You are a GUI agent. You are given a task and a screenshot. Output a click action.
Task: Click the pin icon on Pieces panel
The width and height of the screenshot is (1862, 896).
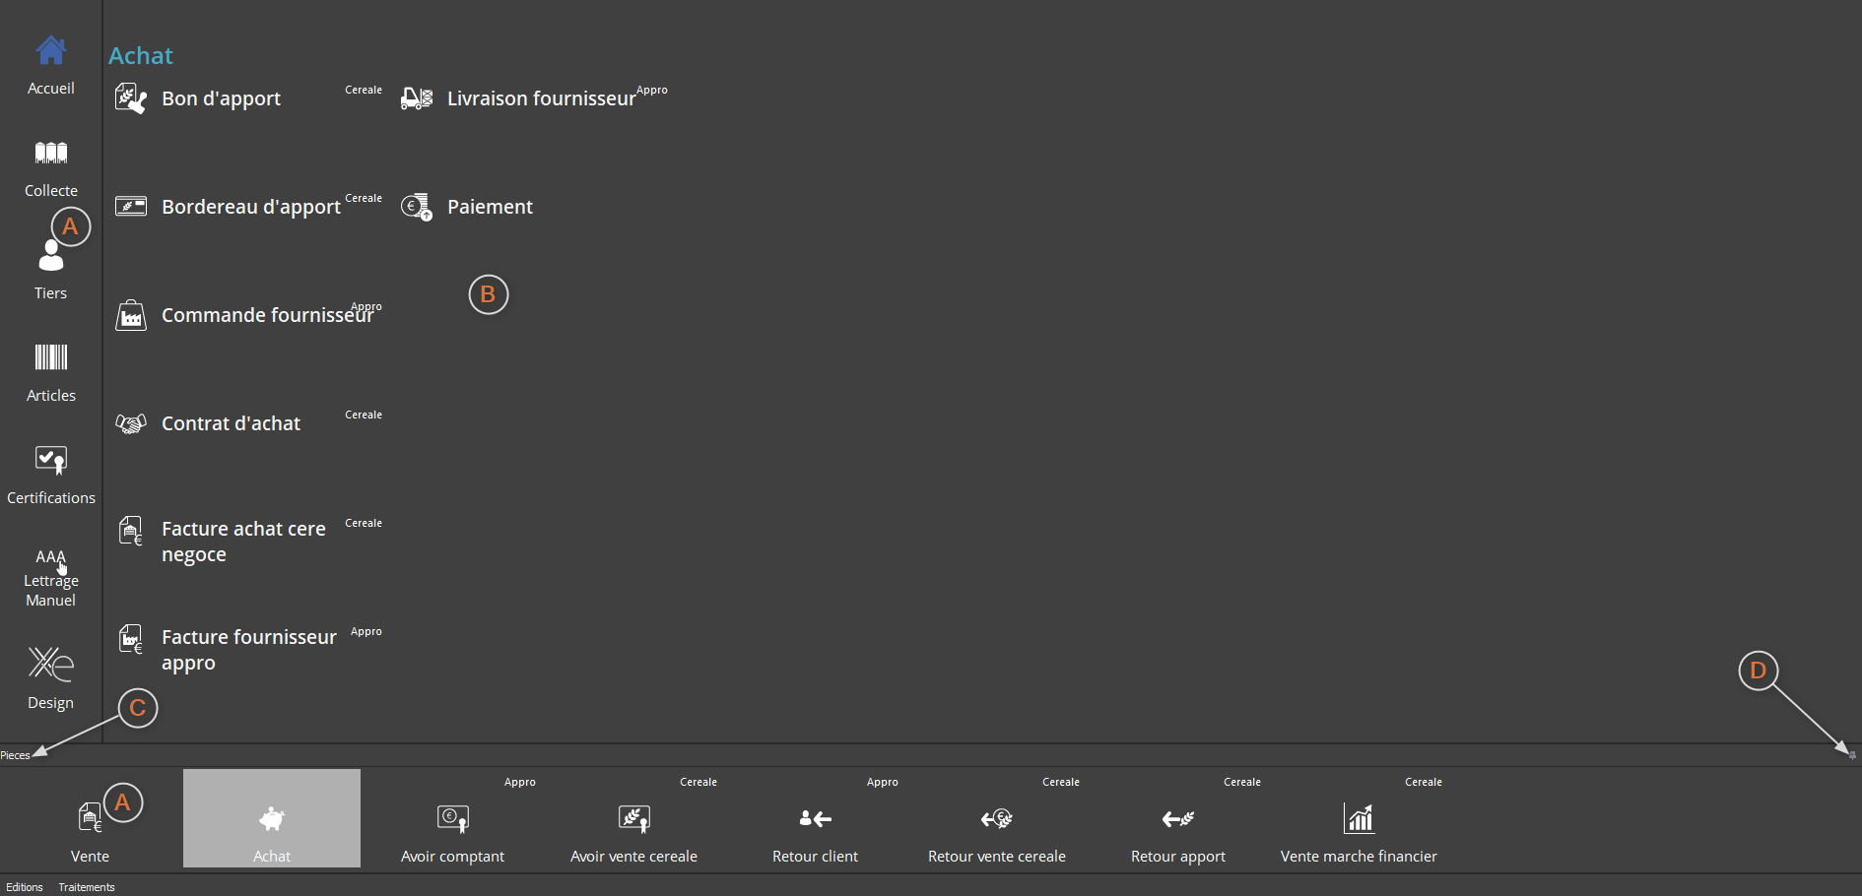coord(1852,755)
